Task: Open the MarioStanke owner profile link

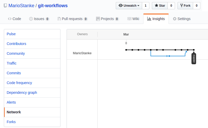Action: pos(21,6)
